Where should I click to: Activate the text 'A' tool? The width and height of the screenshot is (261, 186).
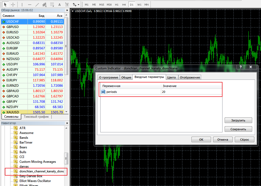59,5
